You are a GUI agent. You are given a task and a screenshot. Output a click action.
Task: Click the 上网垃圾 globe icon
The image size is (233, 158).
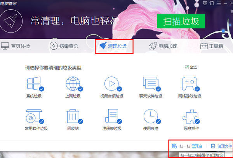pyautogui.click(x=73, y=84)
